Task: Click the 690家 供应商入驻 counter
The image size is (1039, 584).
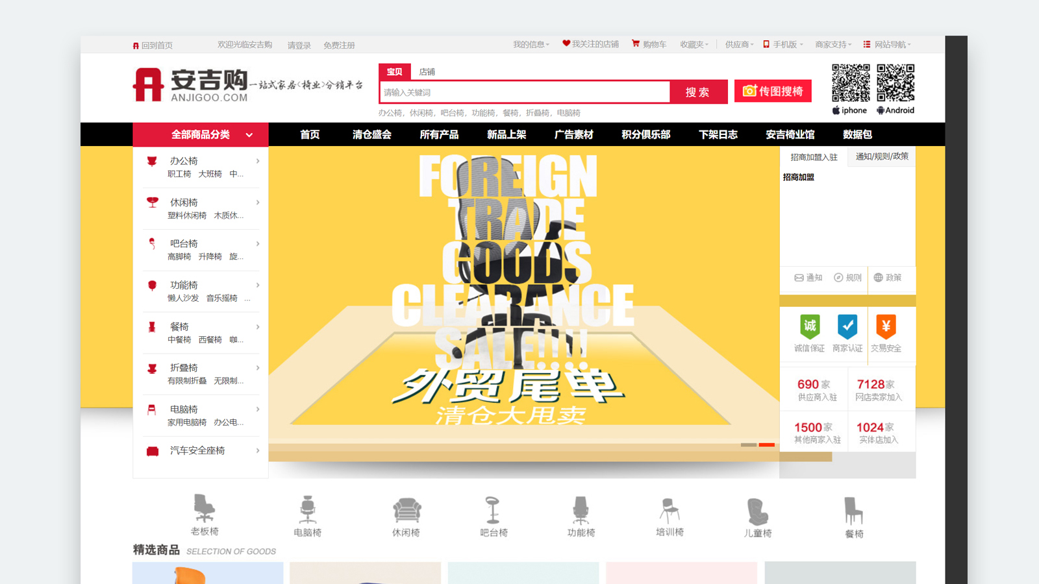Action: pos(817,389)
